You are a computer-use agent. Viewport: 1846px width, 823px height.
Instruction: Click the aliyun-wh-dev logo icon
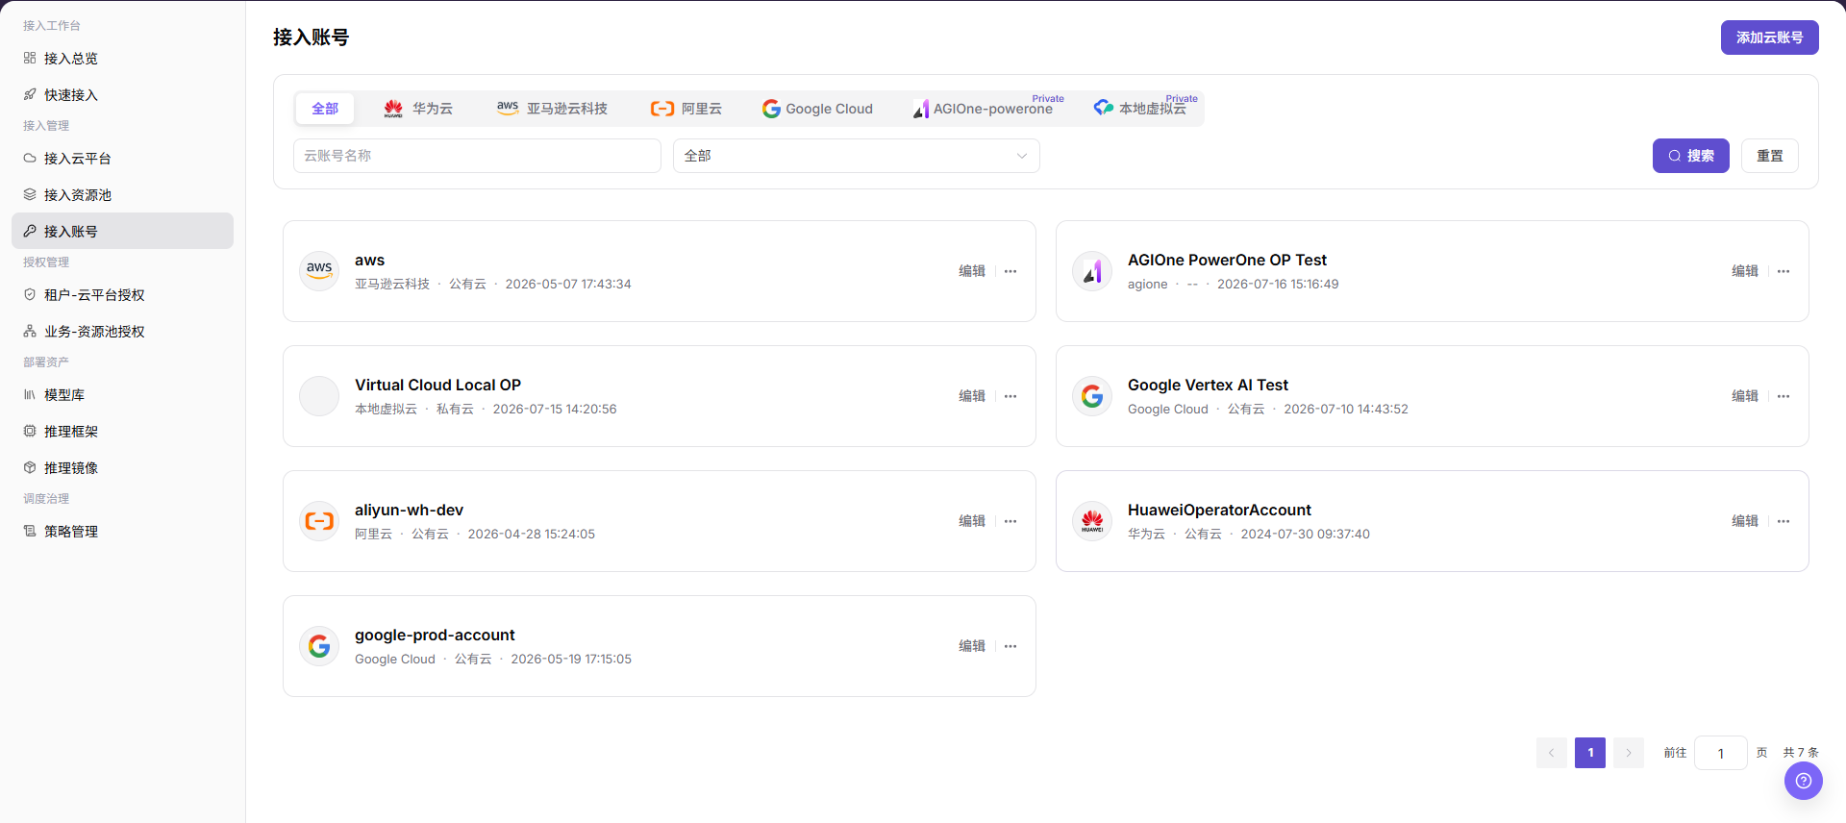pyautogui.click(x=319, y=521)
